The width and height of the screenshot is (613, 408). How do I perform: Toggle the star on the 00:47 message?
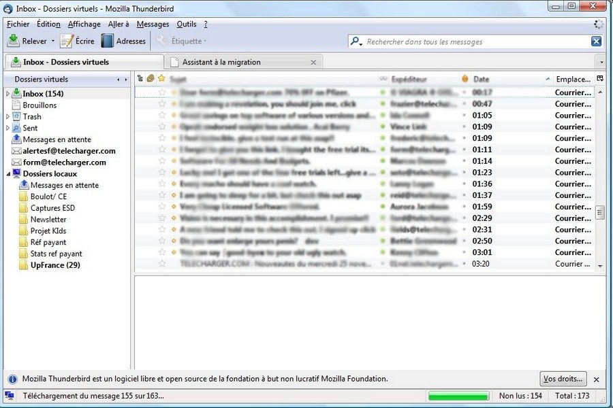click(162, 104)
